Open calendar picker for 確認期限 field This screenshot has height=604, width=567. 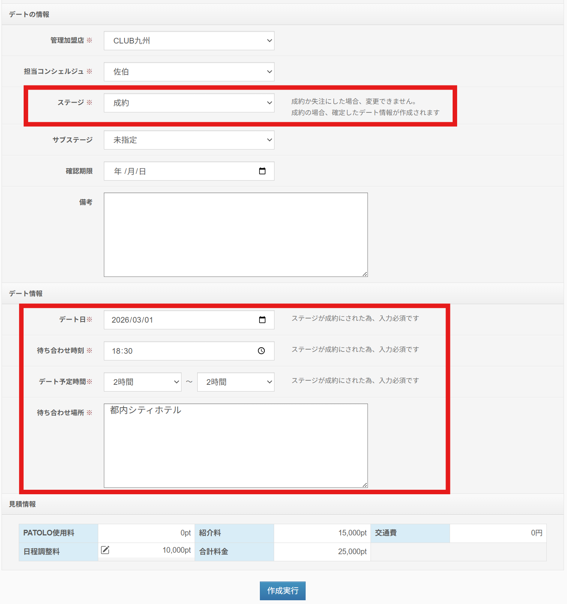(262, 171)
